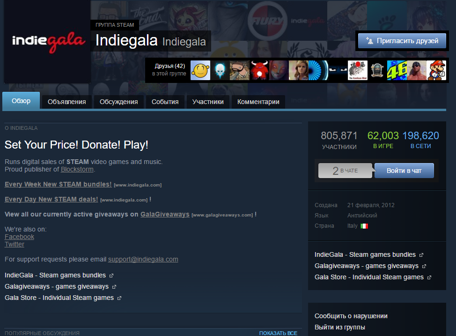The width and height of the screenshot is (456, 336).
Task: Open IndieGala - Steam games bundles in sidebar
Action: click(x=365, y=255)
